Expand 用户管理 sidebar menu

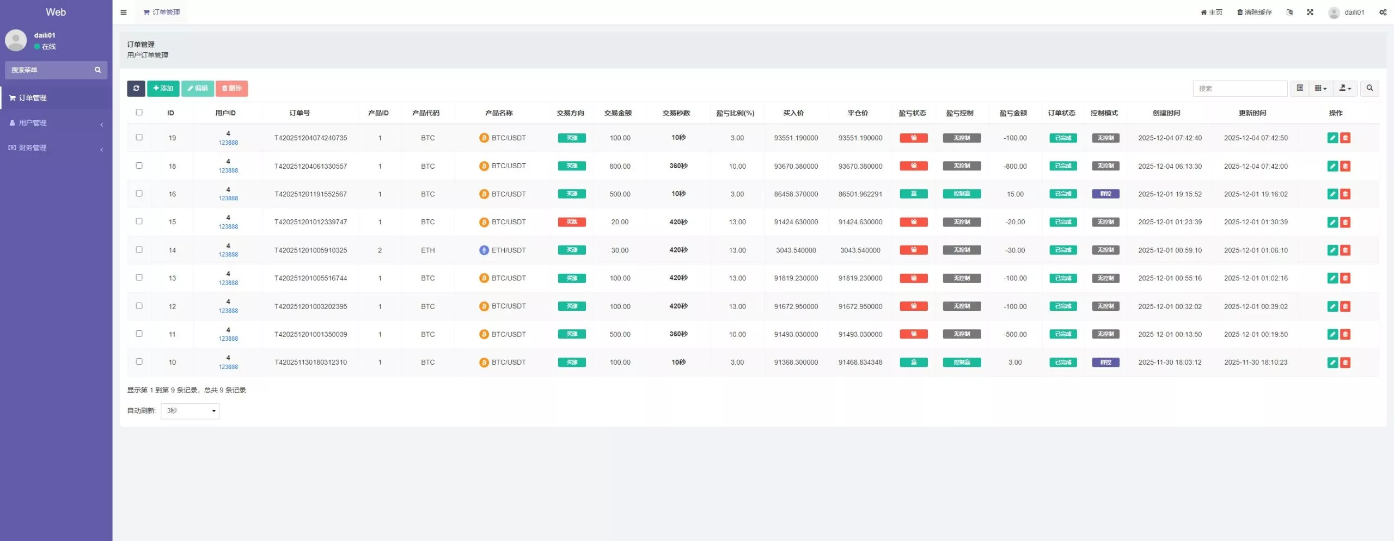coord(56,123)
